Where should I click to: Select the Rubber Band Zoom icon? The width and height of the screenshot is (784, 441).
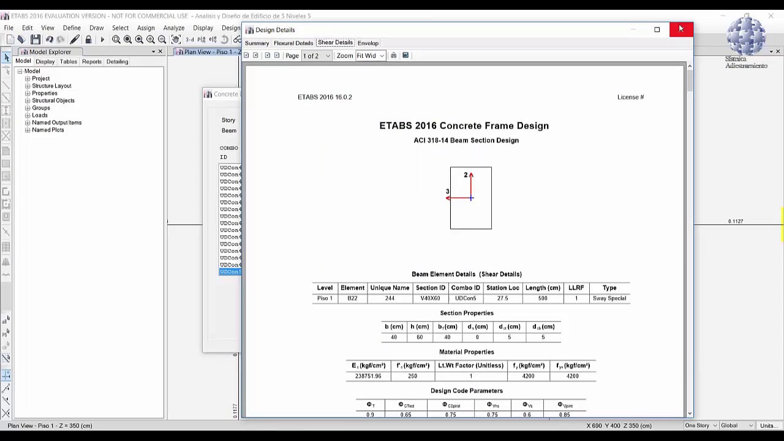point(116,40)
